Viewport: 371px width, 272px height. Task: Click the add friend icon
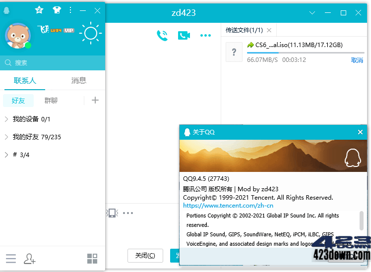pos(29,259)
